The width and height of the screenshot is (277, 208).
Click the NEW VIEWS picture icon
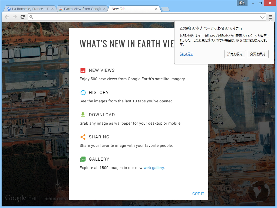point(83,70)
